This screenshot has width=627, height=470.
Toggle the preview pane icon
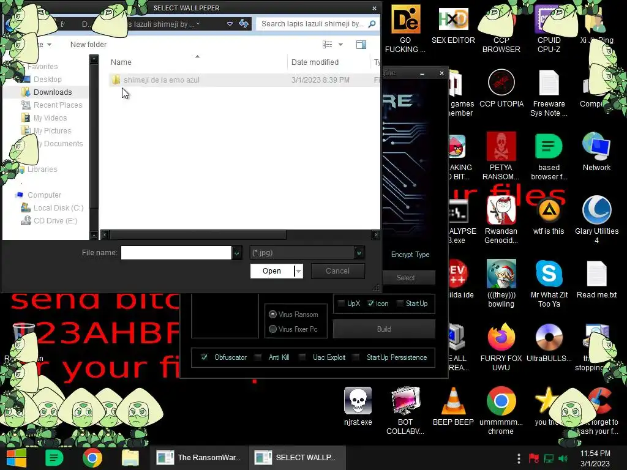point(361,44)
